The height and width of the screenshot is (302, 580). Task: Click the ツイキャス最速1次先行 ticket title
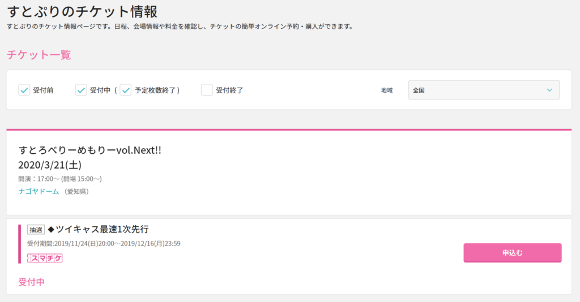coord(99,229)
